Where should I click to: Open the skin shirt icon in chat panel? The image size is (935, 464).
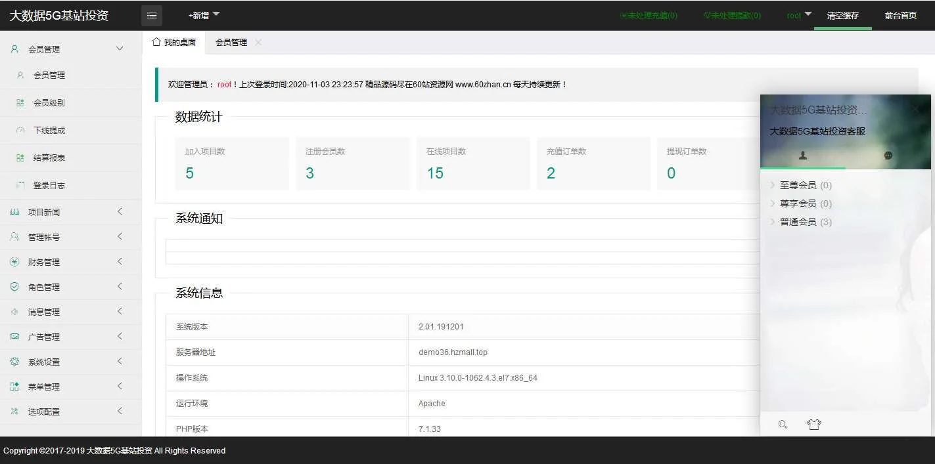tap(814, 425)
